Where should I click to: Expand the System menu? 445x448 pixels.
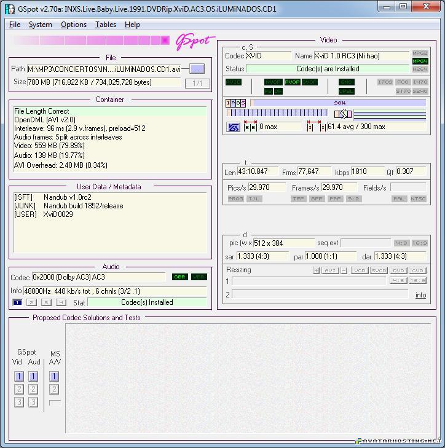(x=41, y=25)
